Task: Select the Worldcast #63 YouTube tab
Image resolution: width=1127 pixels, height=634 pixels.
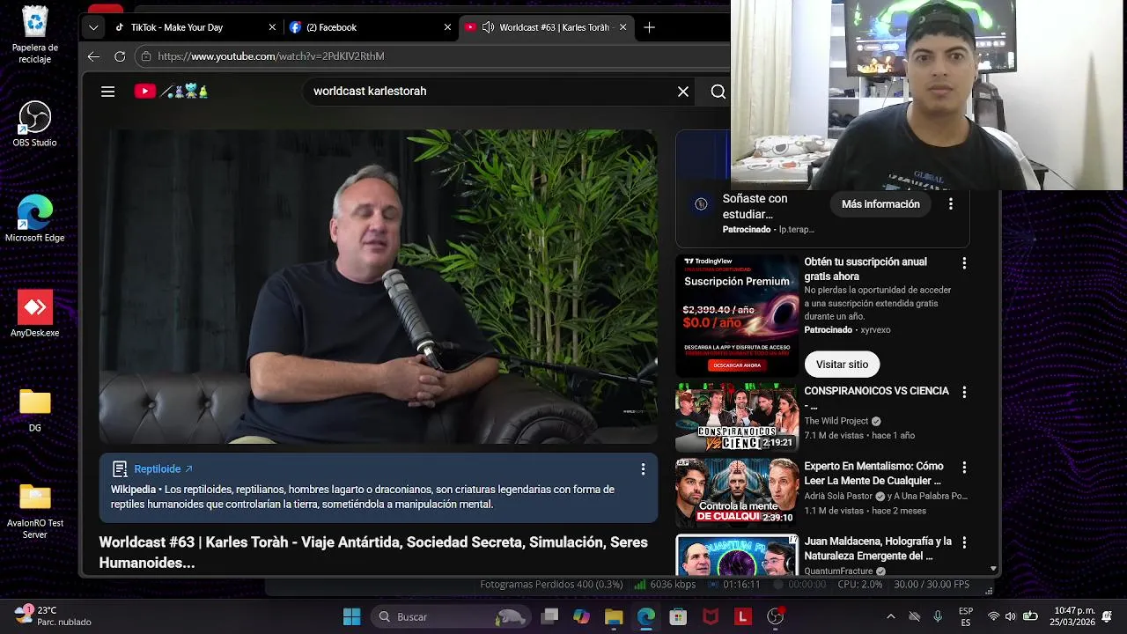Action: coord(546,27)
